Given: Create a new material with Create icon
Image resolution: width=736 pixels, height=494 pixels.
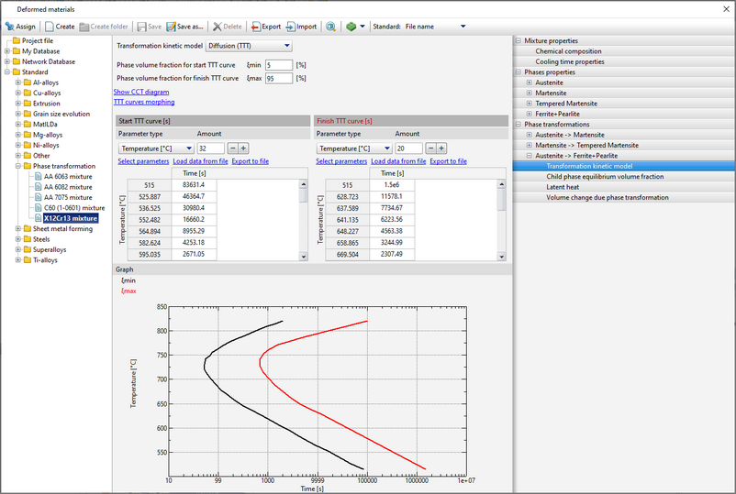Looking at the screenshot, I should (x=48, y=27).
